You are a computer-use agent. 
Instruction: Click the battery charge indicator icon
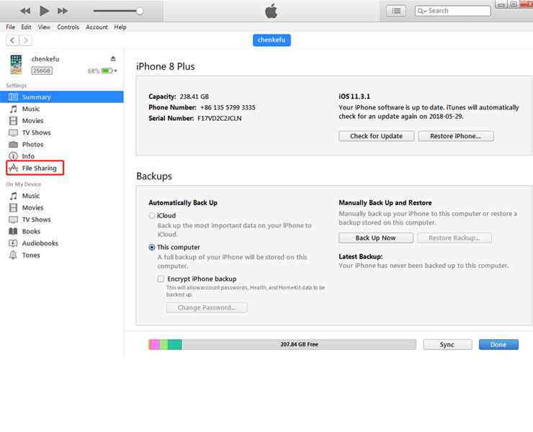point(107,71)
